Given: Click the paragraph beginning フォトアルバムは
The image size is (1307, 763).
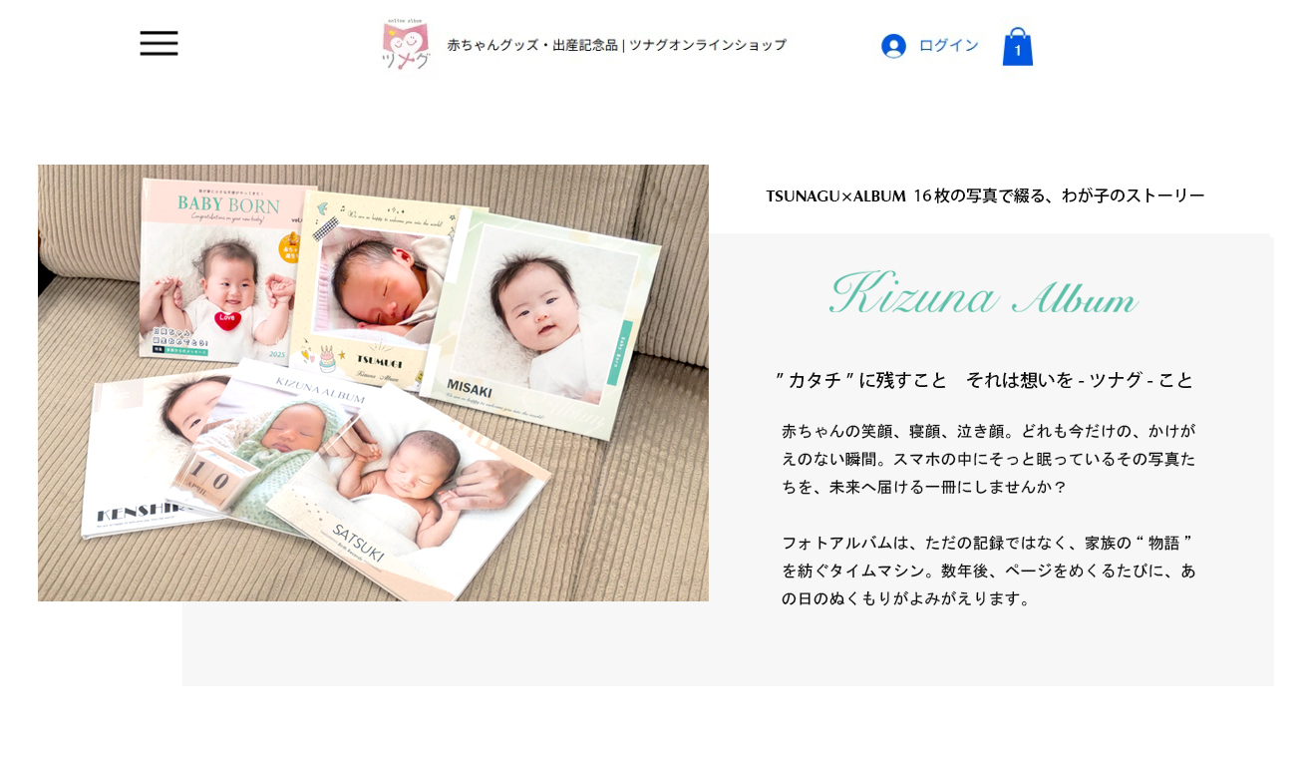Looking at the screenshot, I should (x=989, y=571).
